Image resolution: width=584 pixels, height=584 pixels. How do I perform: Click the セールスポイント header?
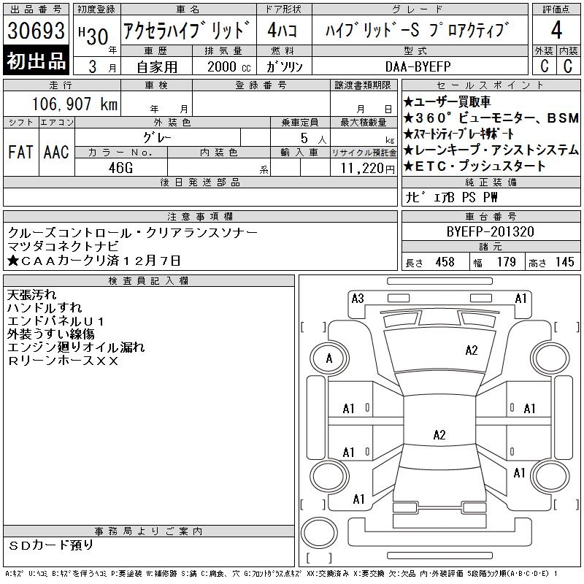(x=491, y=85)
